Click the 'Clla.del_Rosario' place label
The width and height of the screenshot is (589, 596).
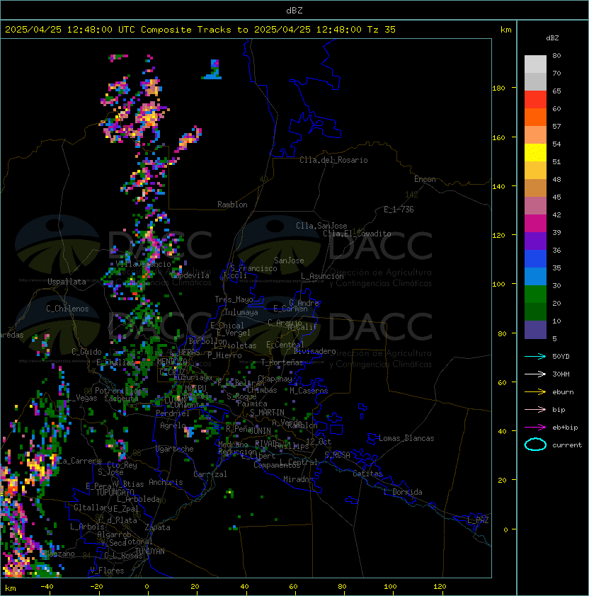(x=333, y=160)
